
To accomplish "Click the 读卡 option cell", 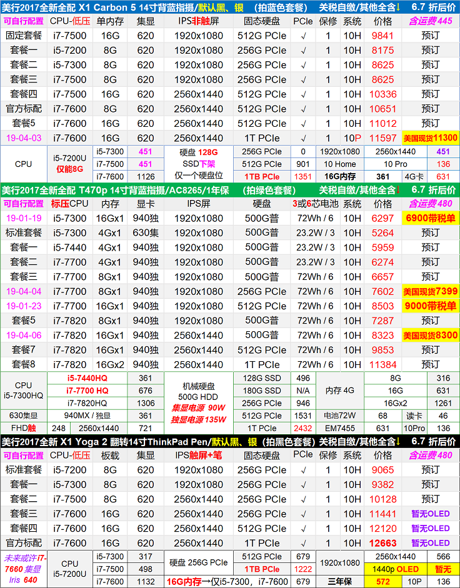I will [x=414, y=416].
